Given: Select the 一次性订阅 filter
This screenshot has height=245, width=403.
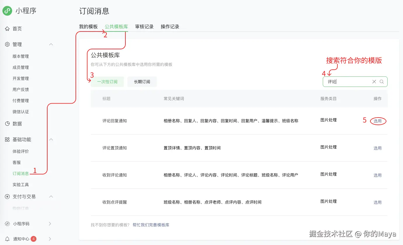Looking at the screenshot, I should 107,82.
